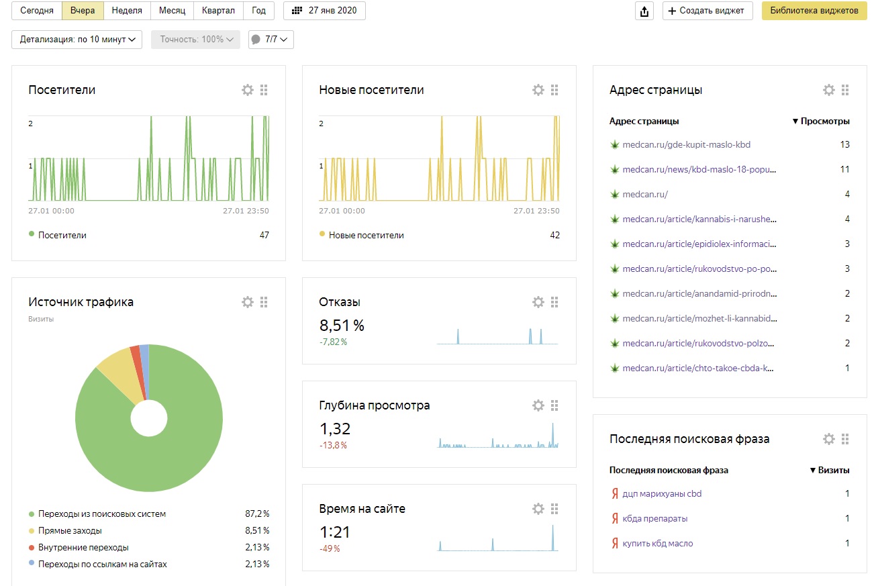The width and height of the screenshot is (876, 586).
Task: Open the chto-takoe-cbda-k article link
Action: [x=698, y=368]
